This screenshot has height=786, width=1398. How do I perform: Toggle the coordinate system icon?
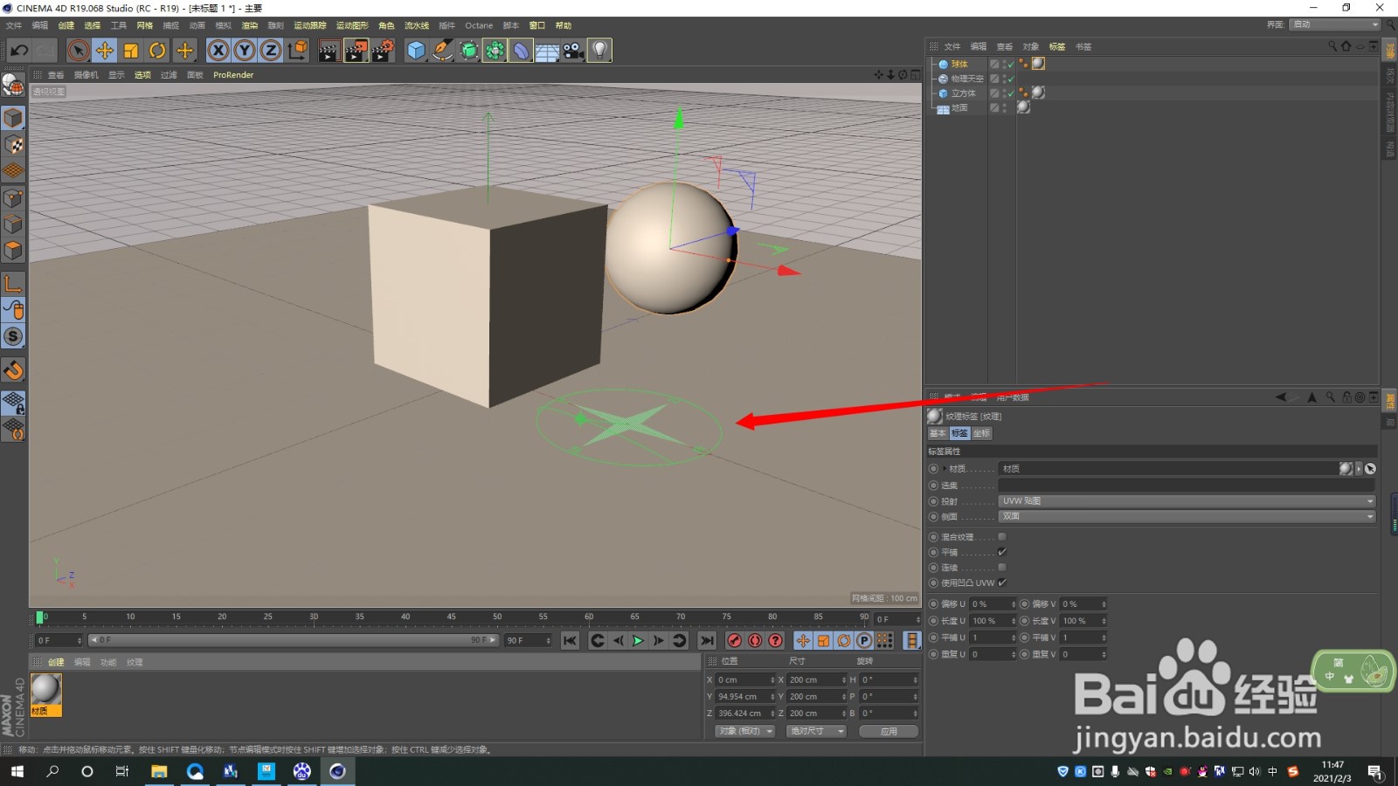coord(298,51)
